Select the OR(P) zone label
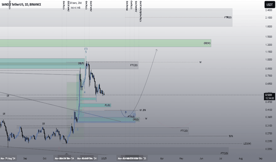The width and height of the screenshot is (276, 162). click(81, 63)
